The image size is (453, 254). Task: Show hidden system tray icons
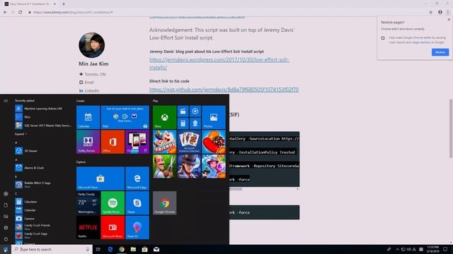(397, 249)
